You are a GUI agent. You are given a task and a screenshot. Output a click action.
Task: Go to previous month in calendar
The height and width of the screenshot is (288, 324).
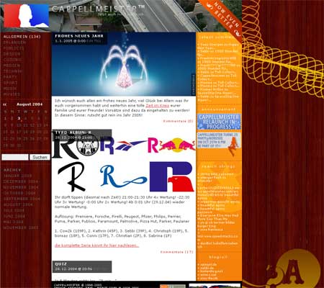tap(5, 104)
